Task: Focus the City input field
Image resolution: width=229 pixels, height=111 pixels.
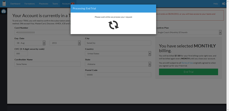Action: pyautogui.click(x=118, y=43)
